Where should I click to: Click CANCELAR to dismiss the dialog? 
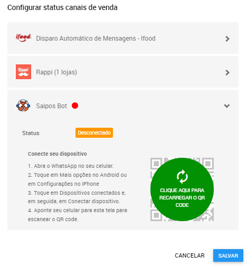(189, 255)
